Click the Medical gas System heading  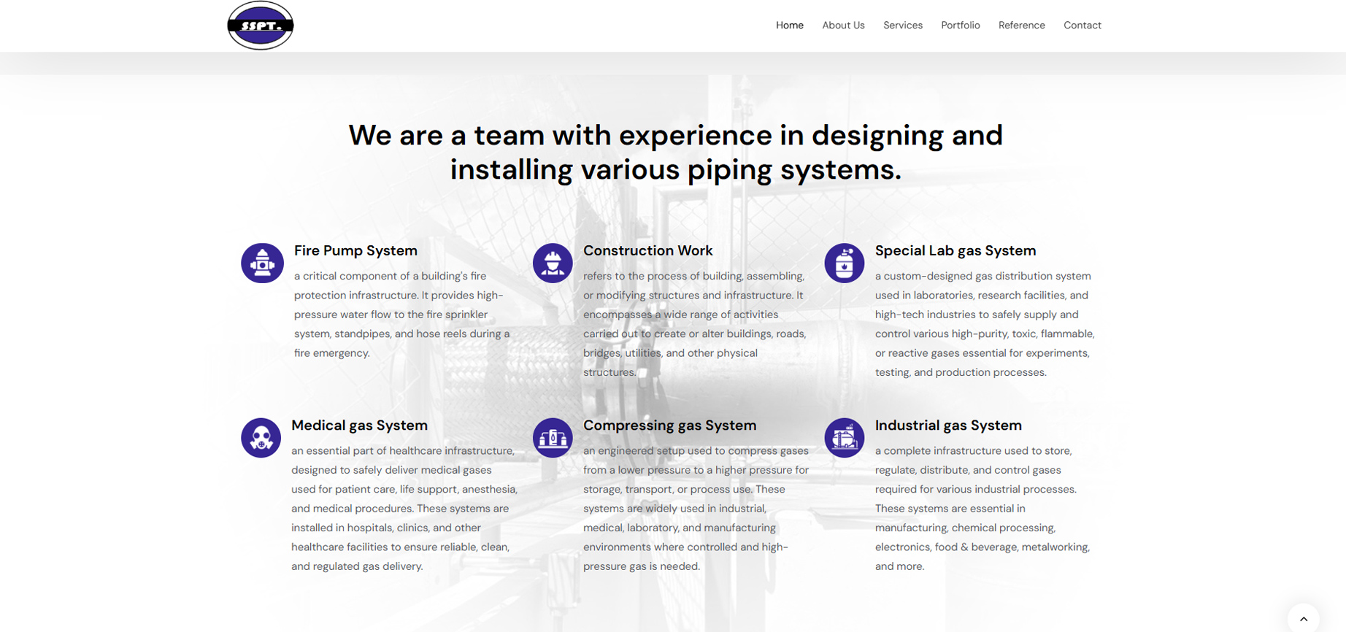(x=359, y=425)
